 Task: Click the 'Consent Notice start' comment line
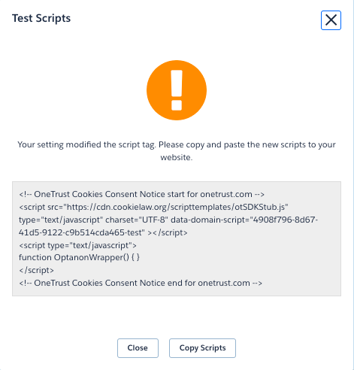pyautogui.click(x=141, y=194)
